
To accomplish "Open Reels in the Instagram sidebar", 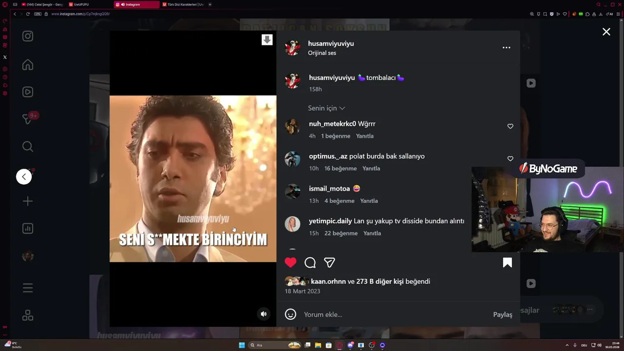I will point(28,92).
